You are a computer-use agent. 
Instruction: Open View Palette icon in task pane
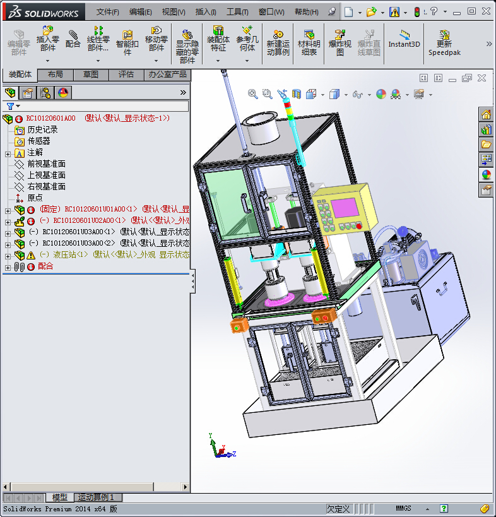coord(486,160)
